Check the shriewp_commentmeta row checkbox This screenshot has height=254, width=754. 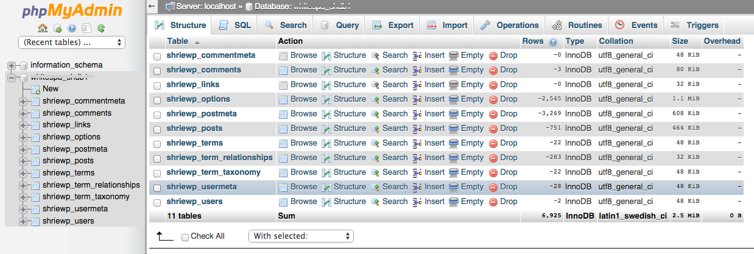click(x=157, y=56)
